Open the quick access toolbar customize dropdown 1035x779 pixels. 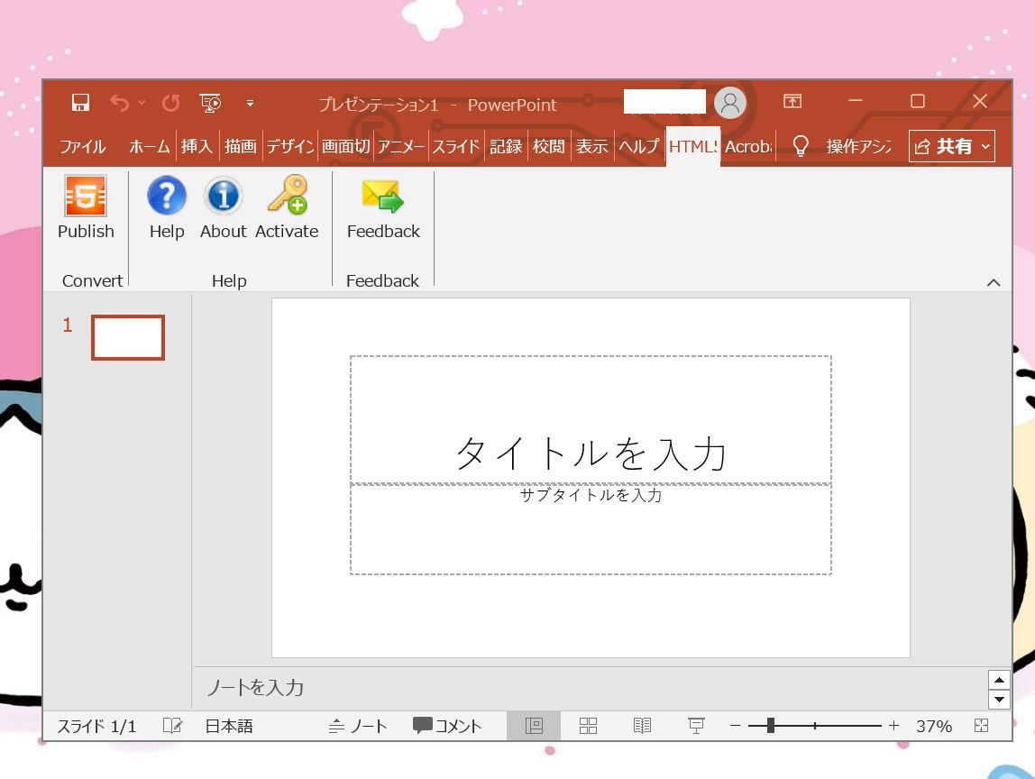pos(250,103)
